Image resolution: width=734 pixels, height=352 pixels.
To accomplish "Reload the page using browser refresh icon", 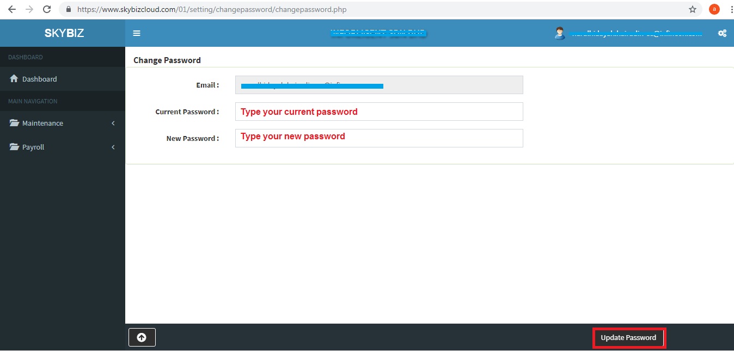I will click(47, 9).
